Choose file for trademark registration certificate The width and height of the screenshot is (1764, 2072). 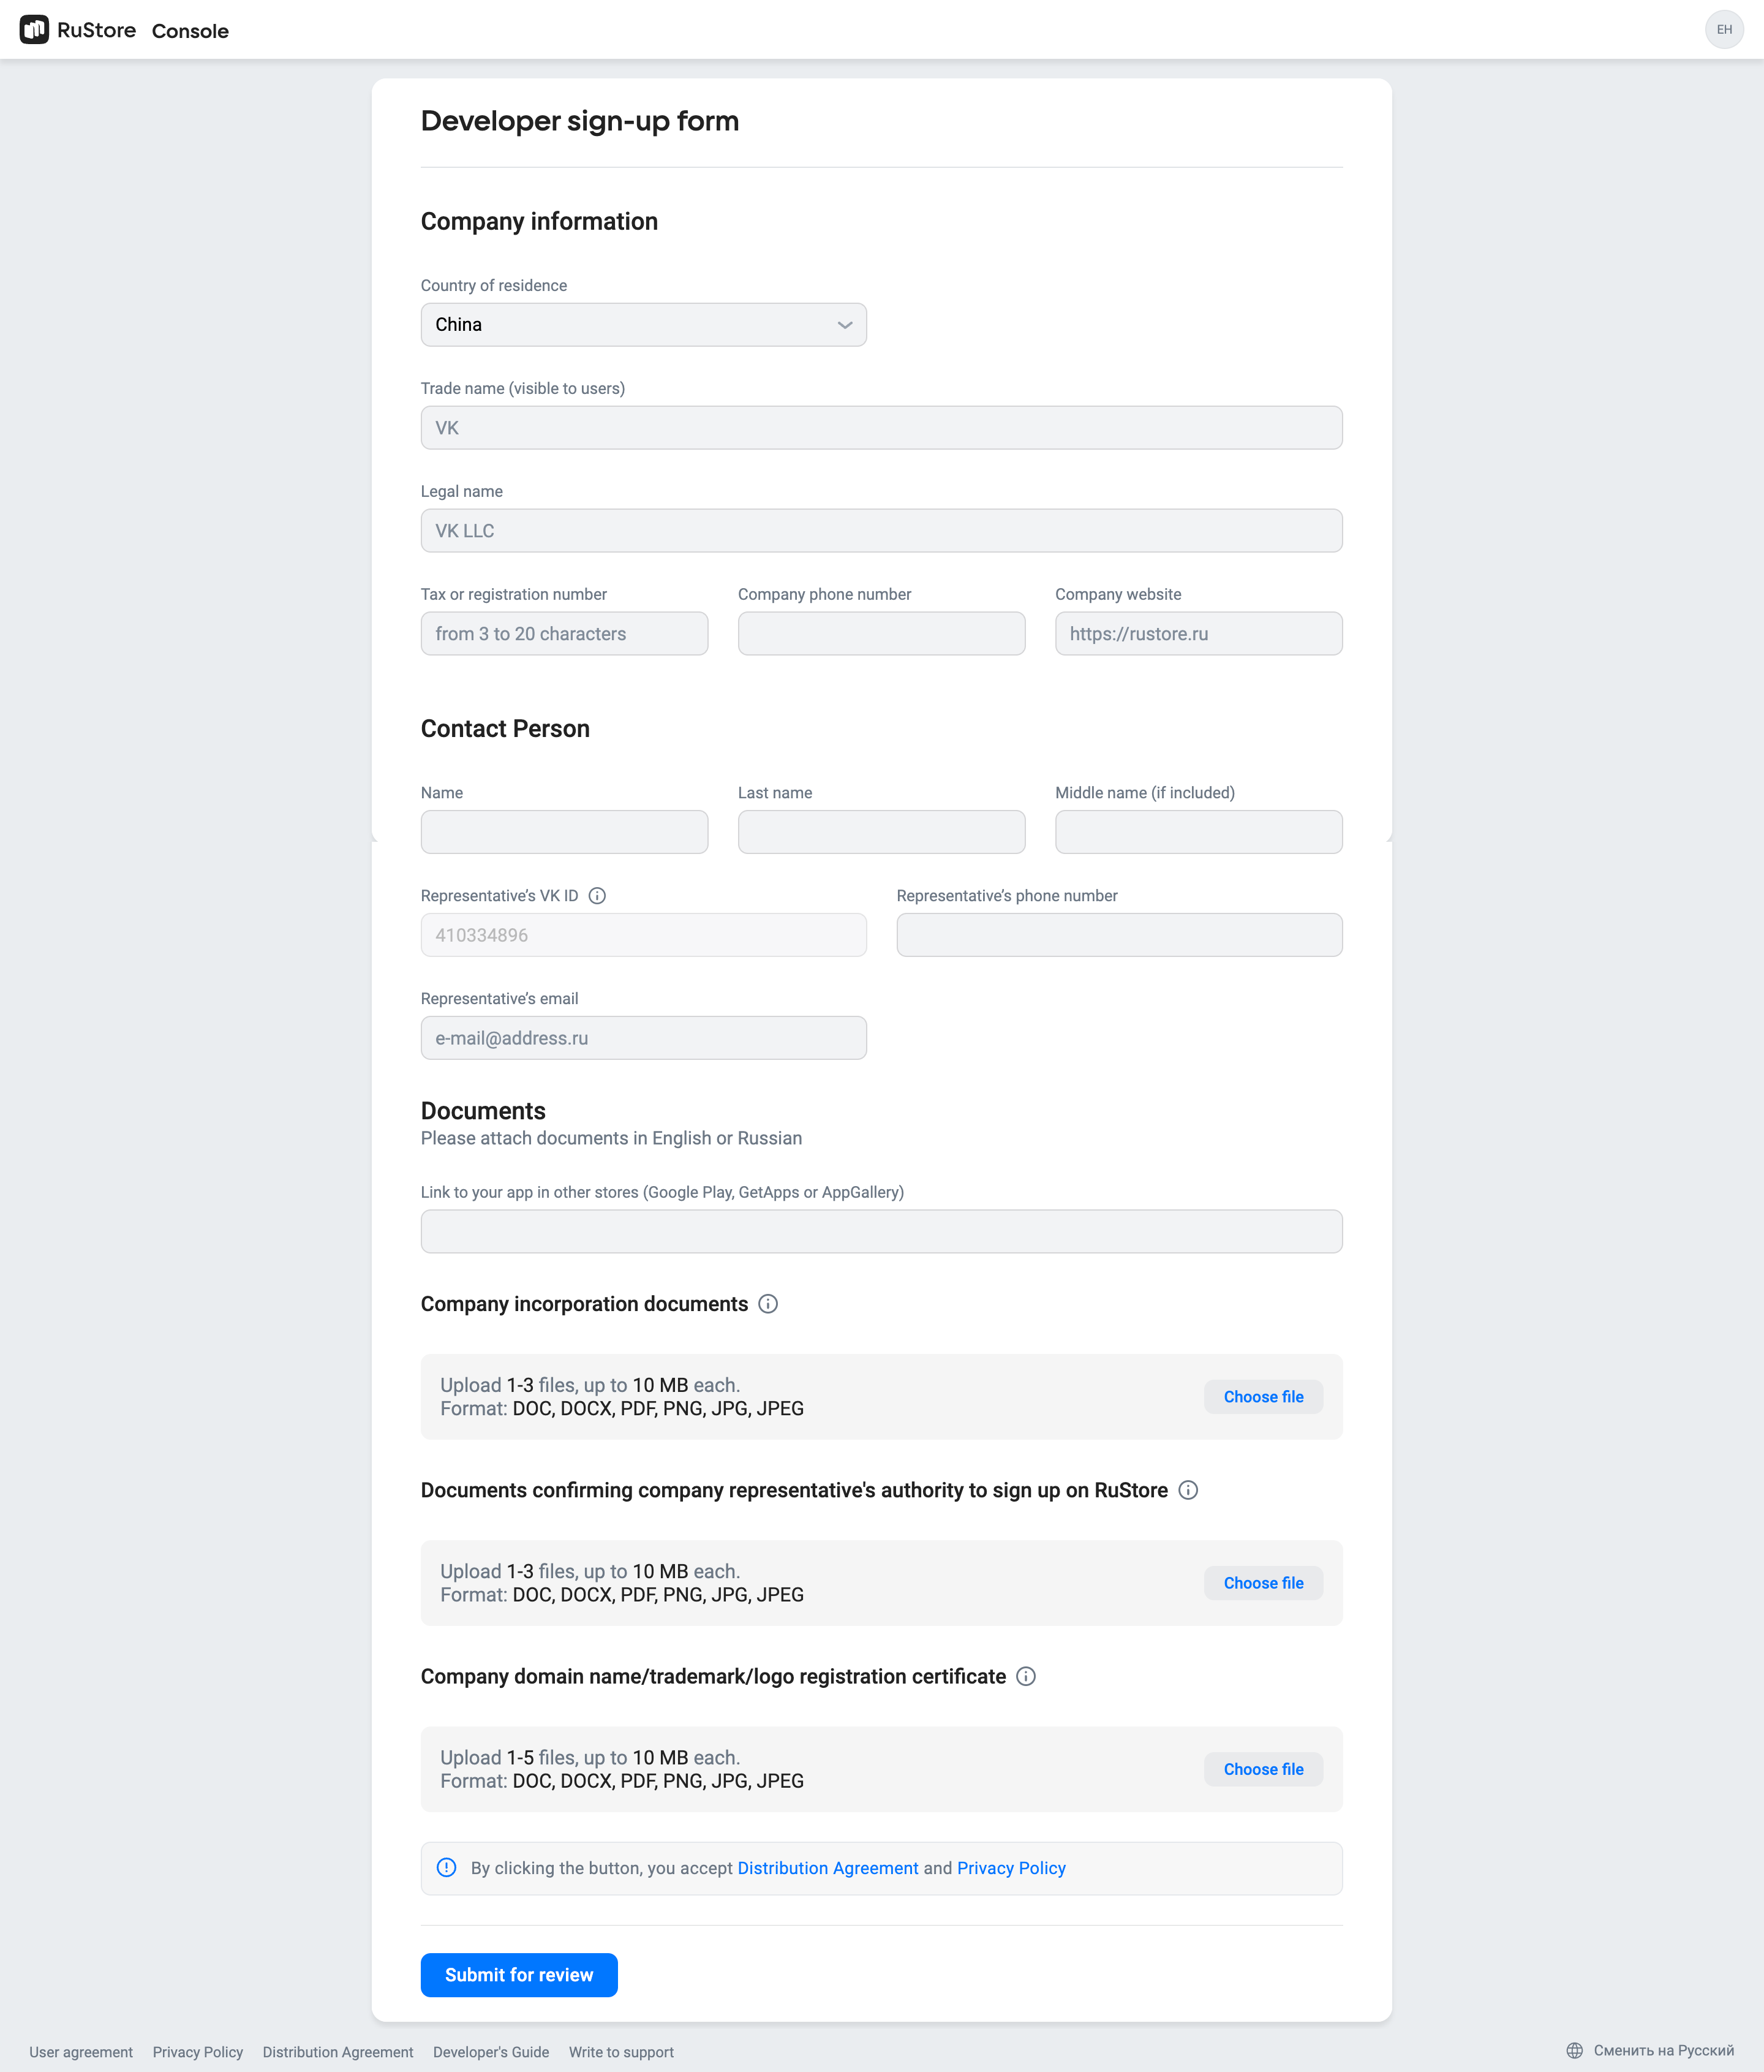[1263, 1769]
